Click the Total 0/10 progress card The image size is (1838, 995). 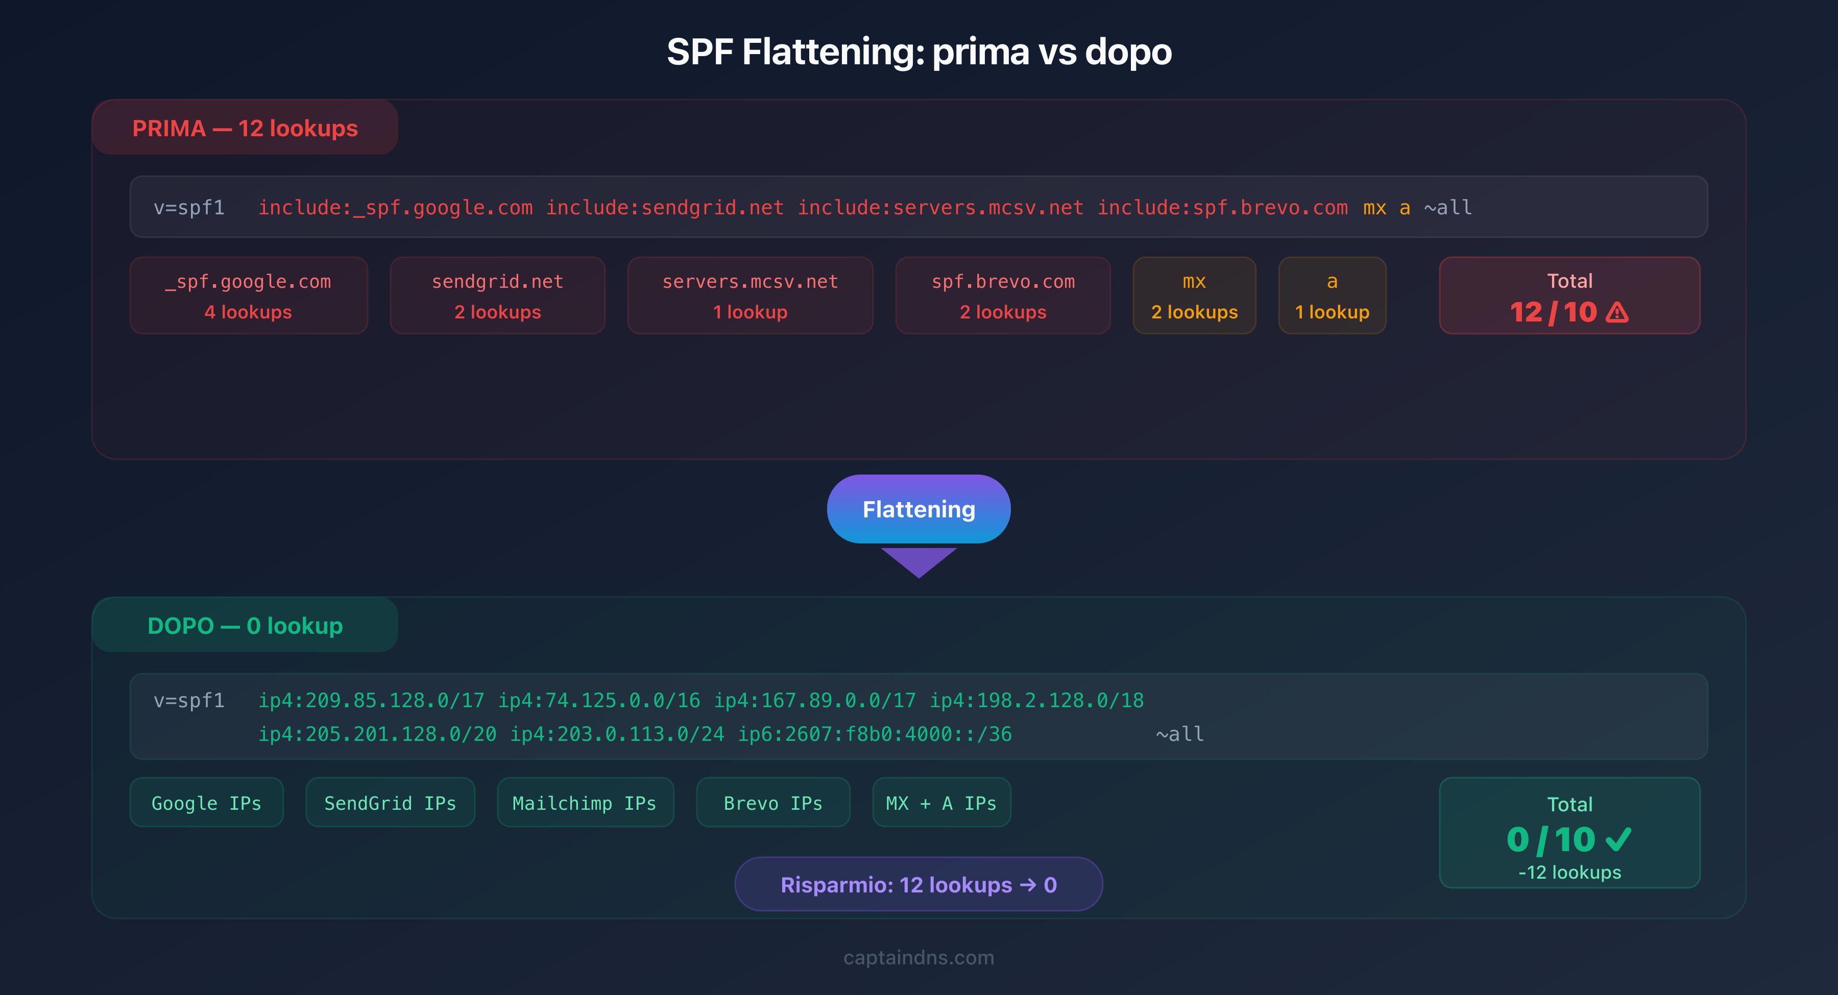pyautogui.click(x=1569, y=833)
